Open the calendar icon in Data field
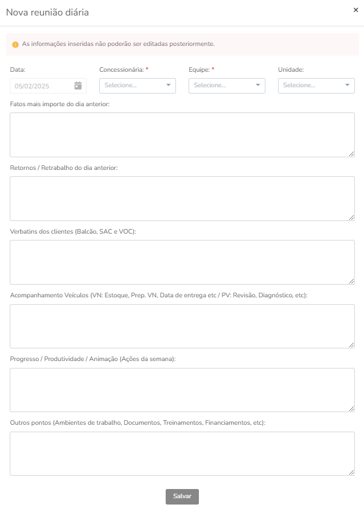 coord(78,86)
